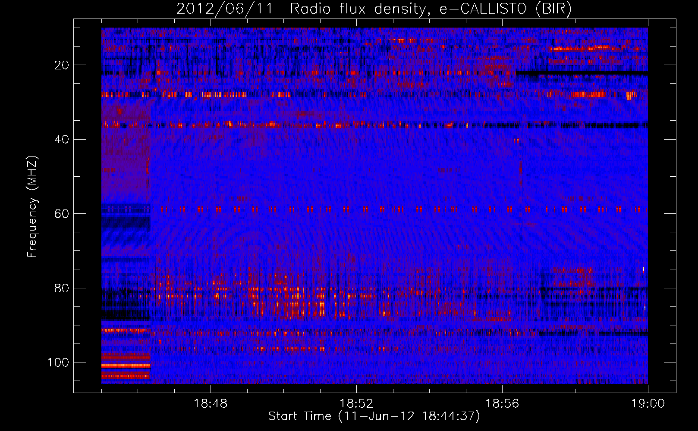Click the plot title '2012/06/11 Radio flux density, e-CALLISTO (BIR)'
This screenshot has width=698, height=431.
click(374, 9)
